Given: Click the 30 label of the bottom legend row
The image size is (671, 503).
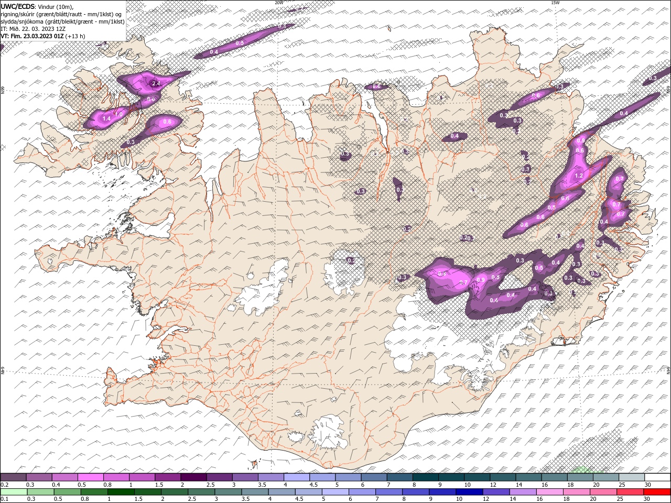Looking at the screenshot, I should (648, 499).
